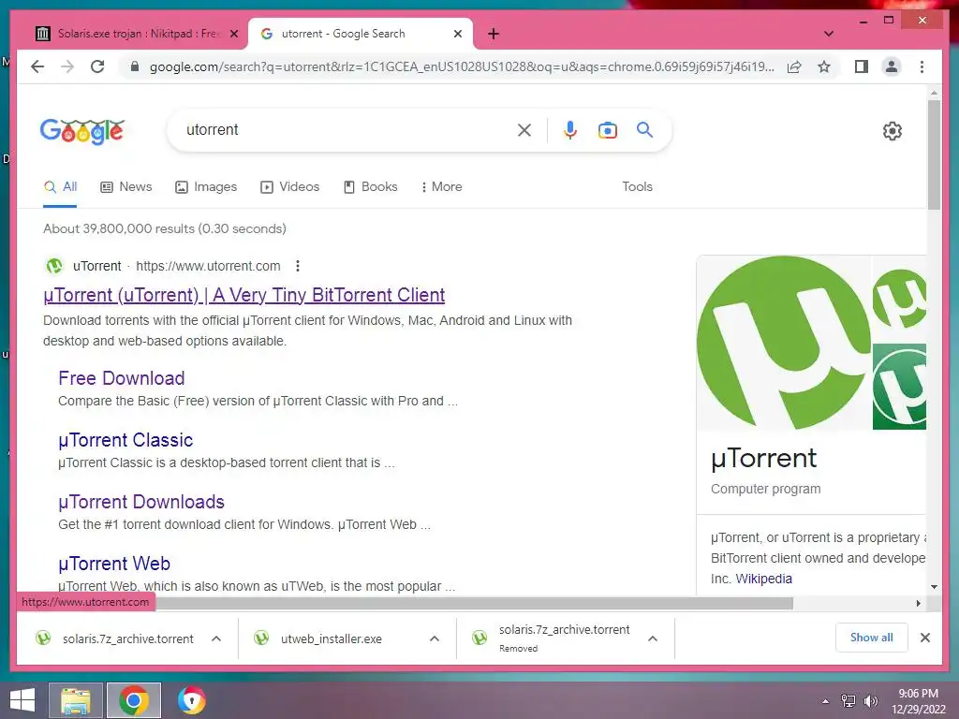This screenshot has height=719, width=959.
Task: Open options for uTorrent result
Action: tap(297, 266)
